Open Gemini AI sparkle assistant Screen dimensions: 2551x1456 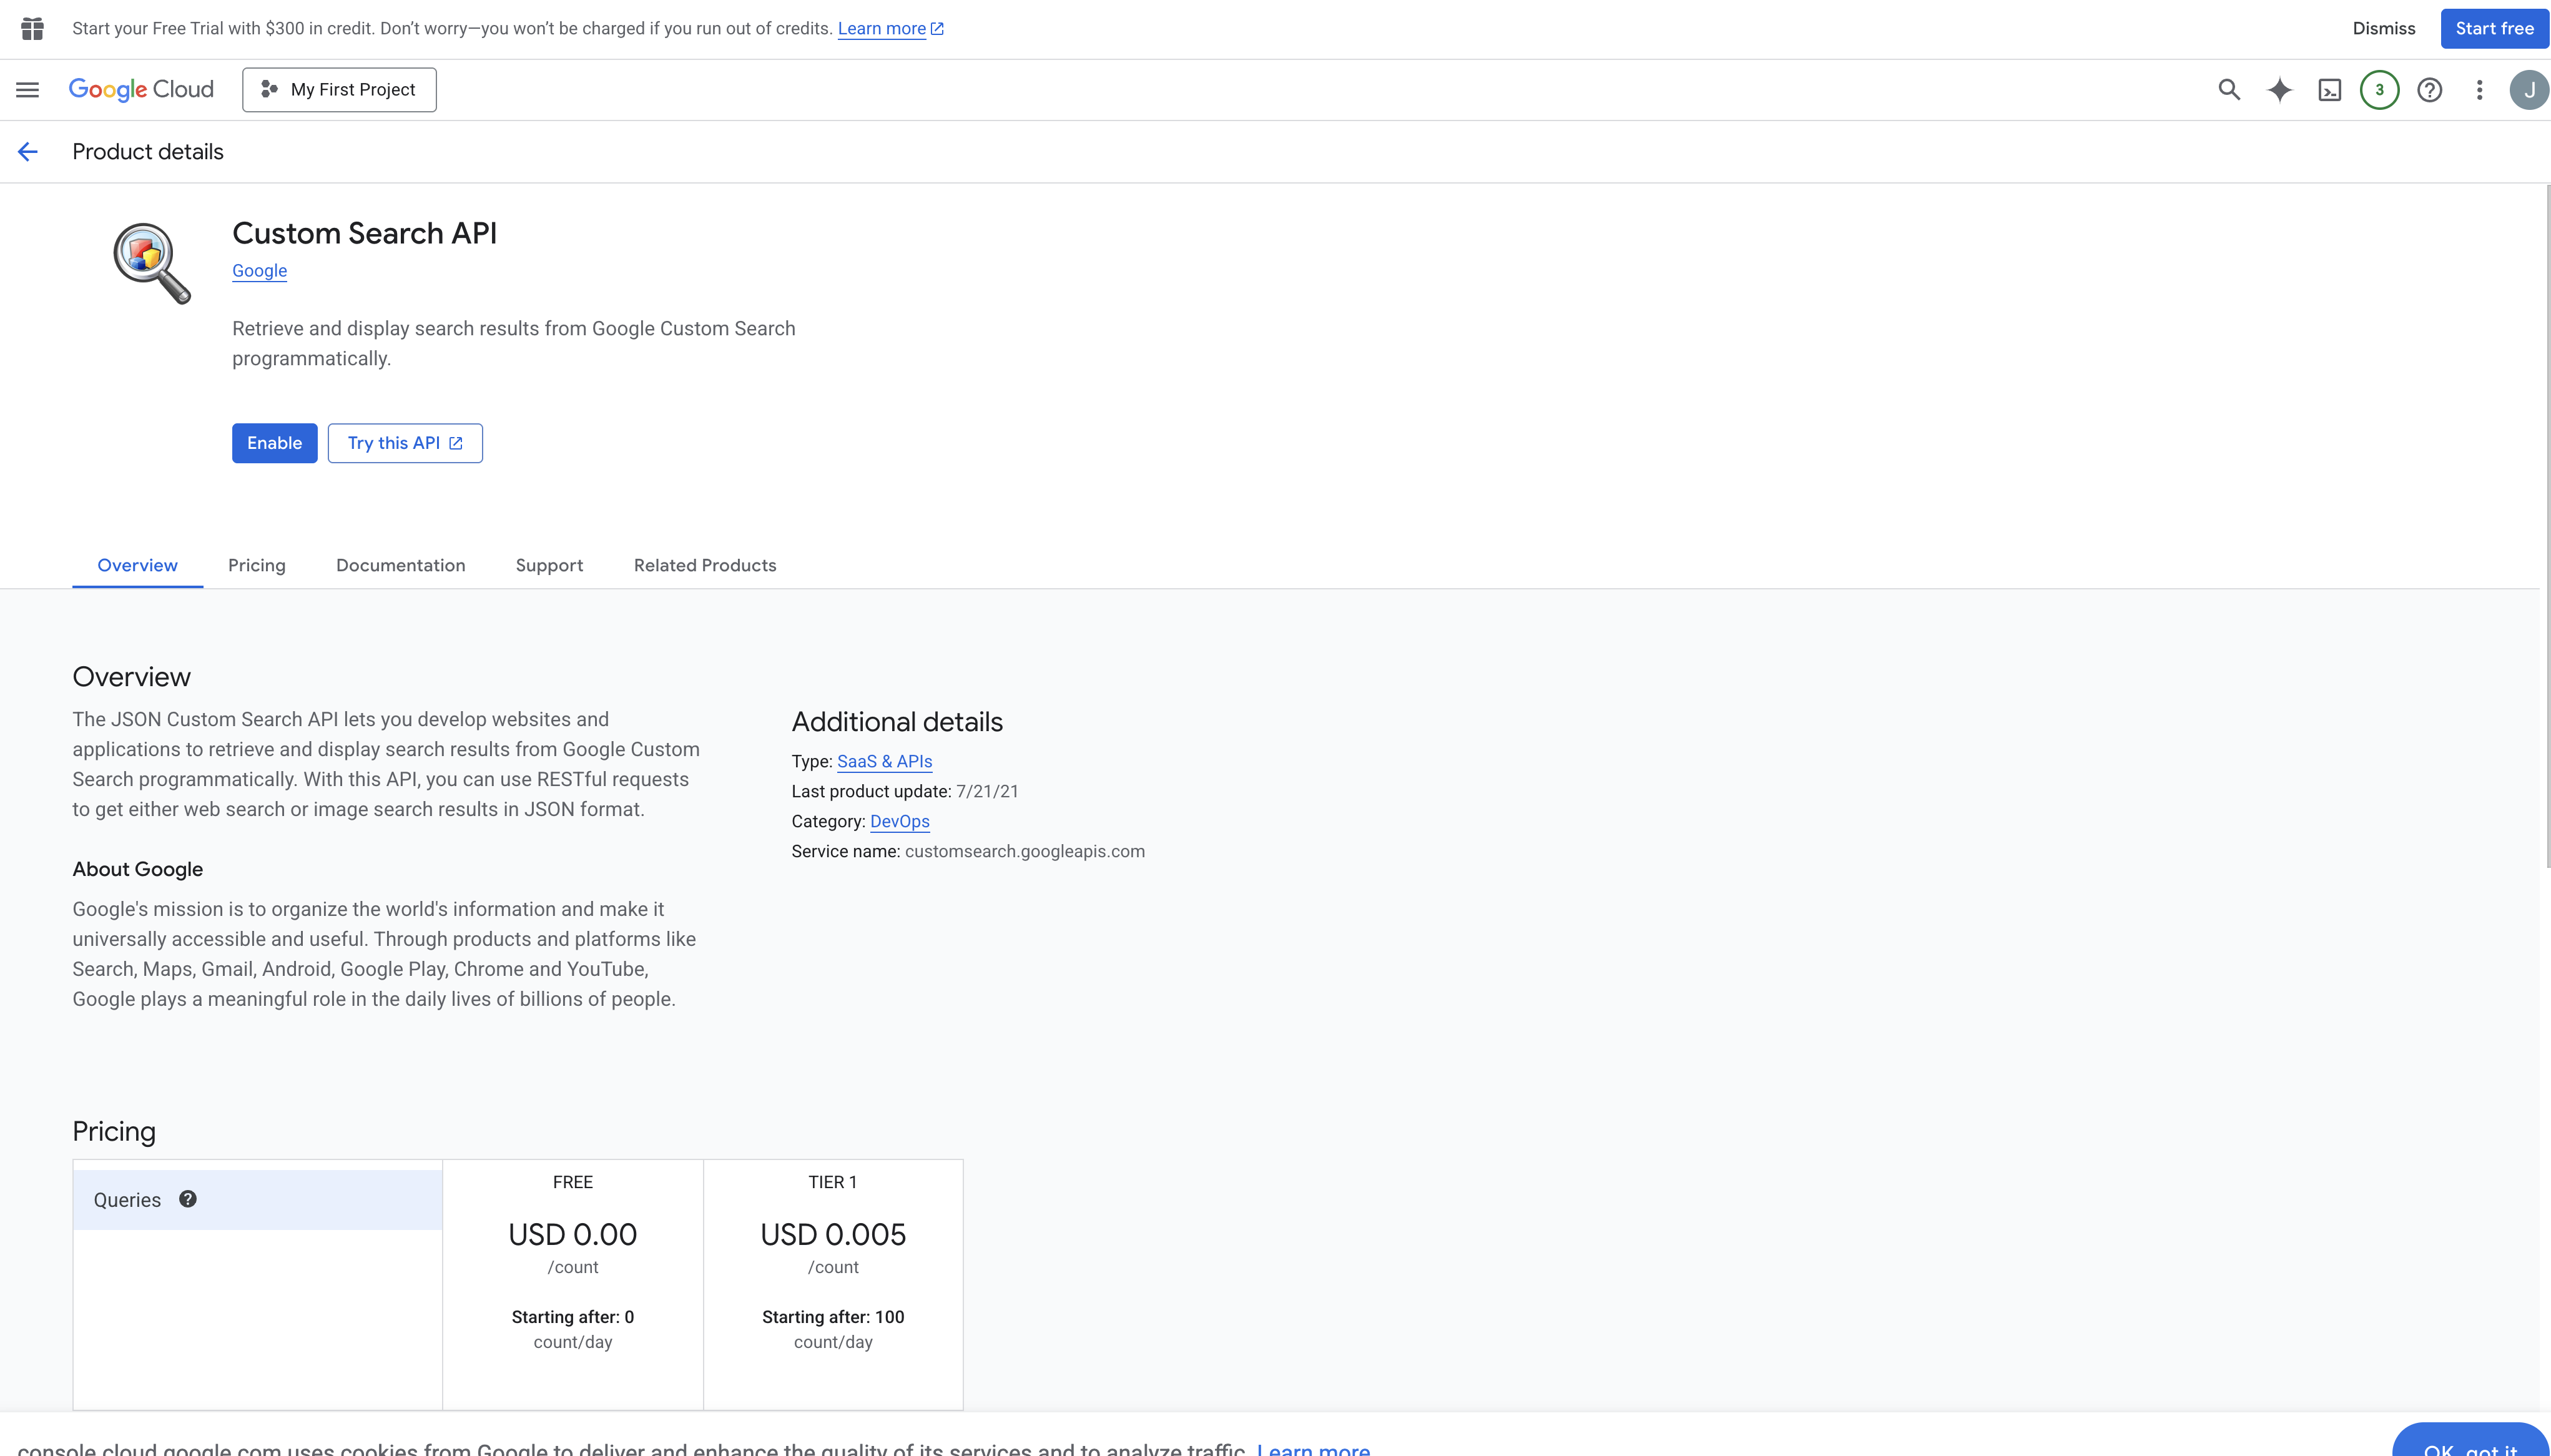[x=2280, y=90]
